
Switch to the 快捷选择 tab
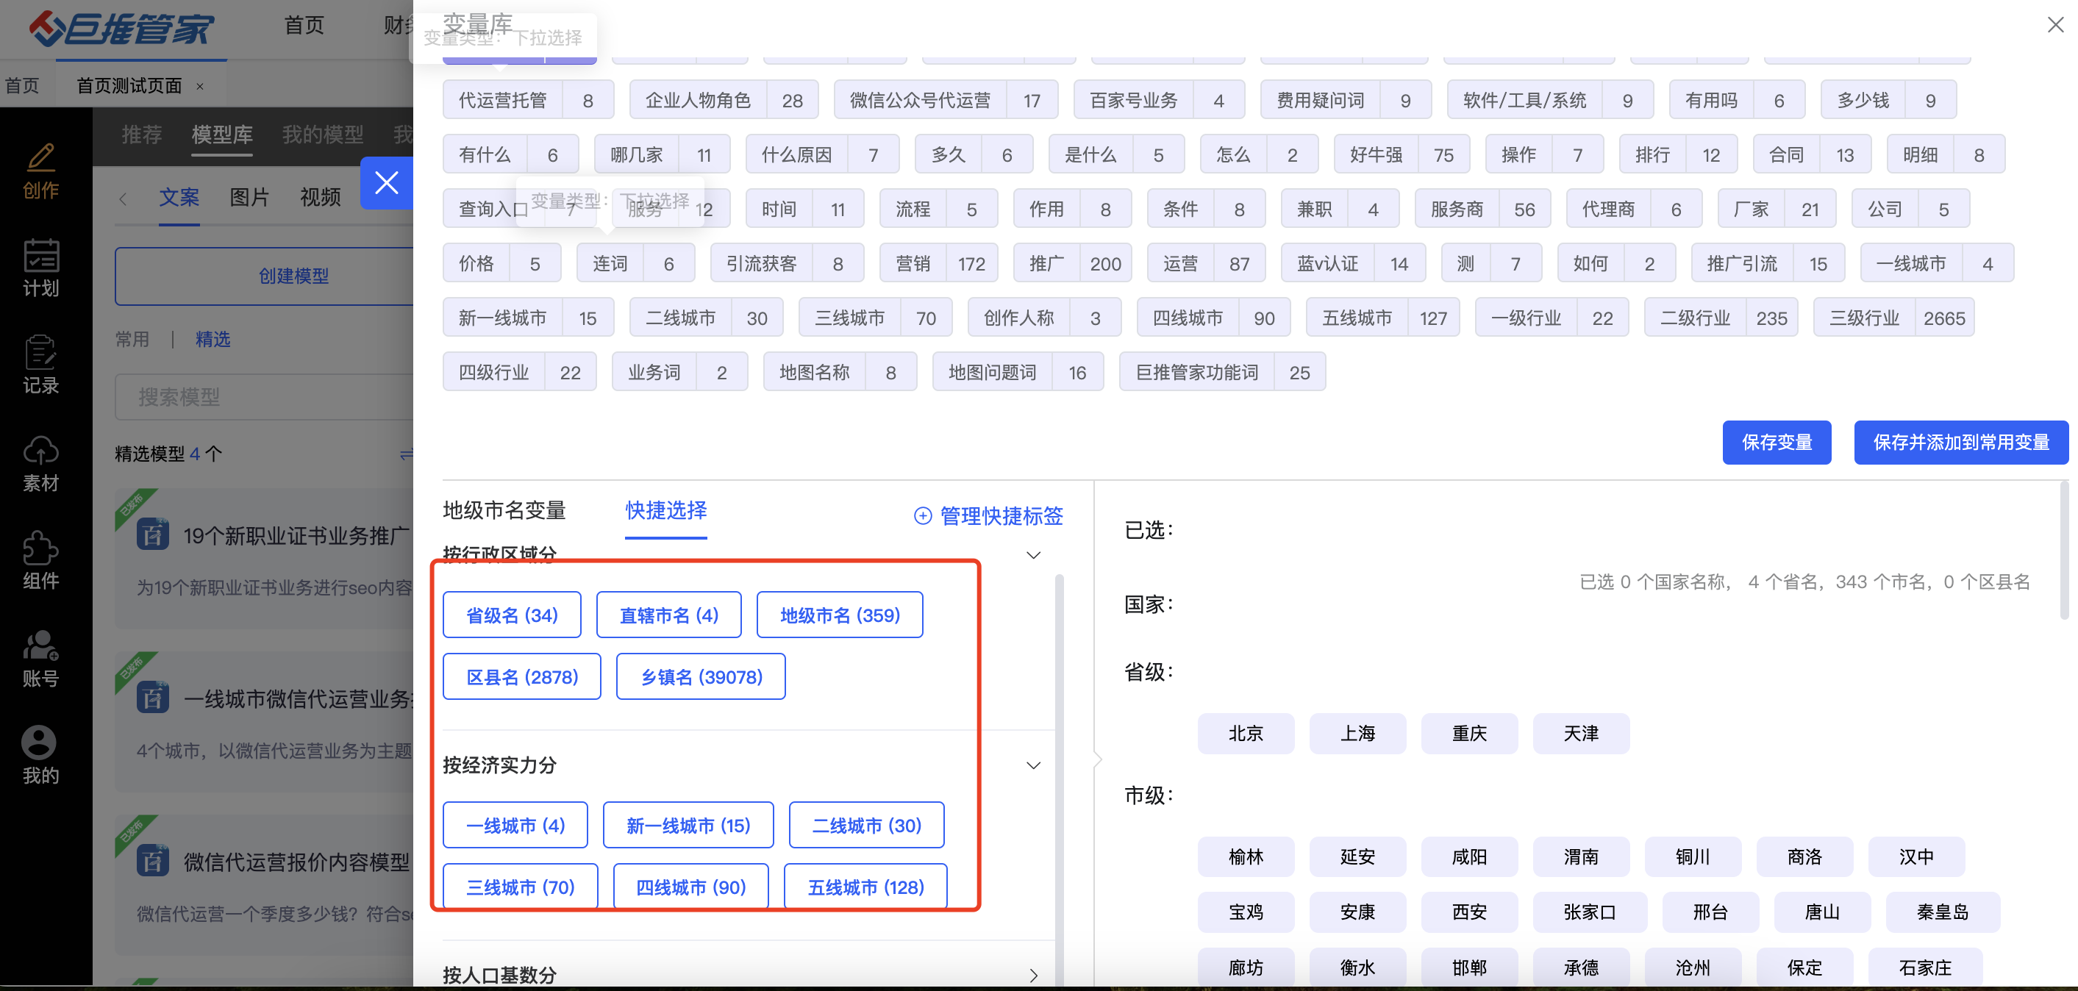click(x=665, y=510)
